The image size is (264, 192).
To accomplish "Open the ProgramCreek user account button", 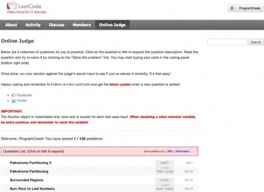I will point(250,8).
